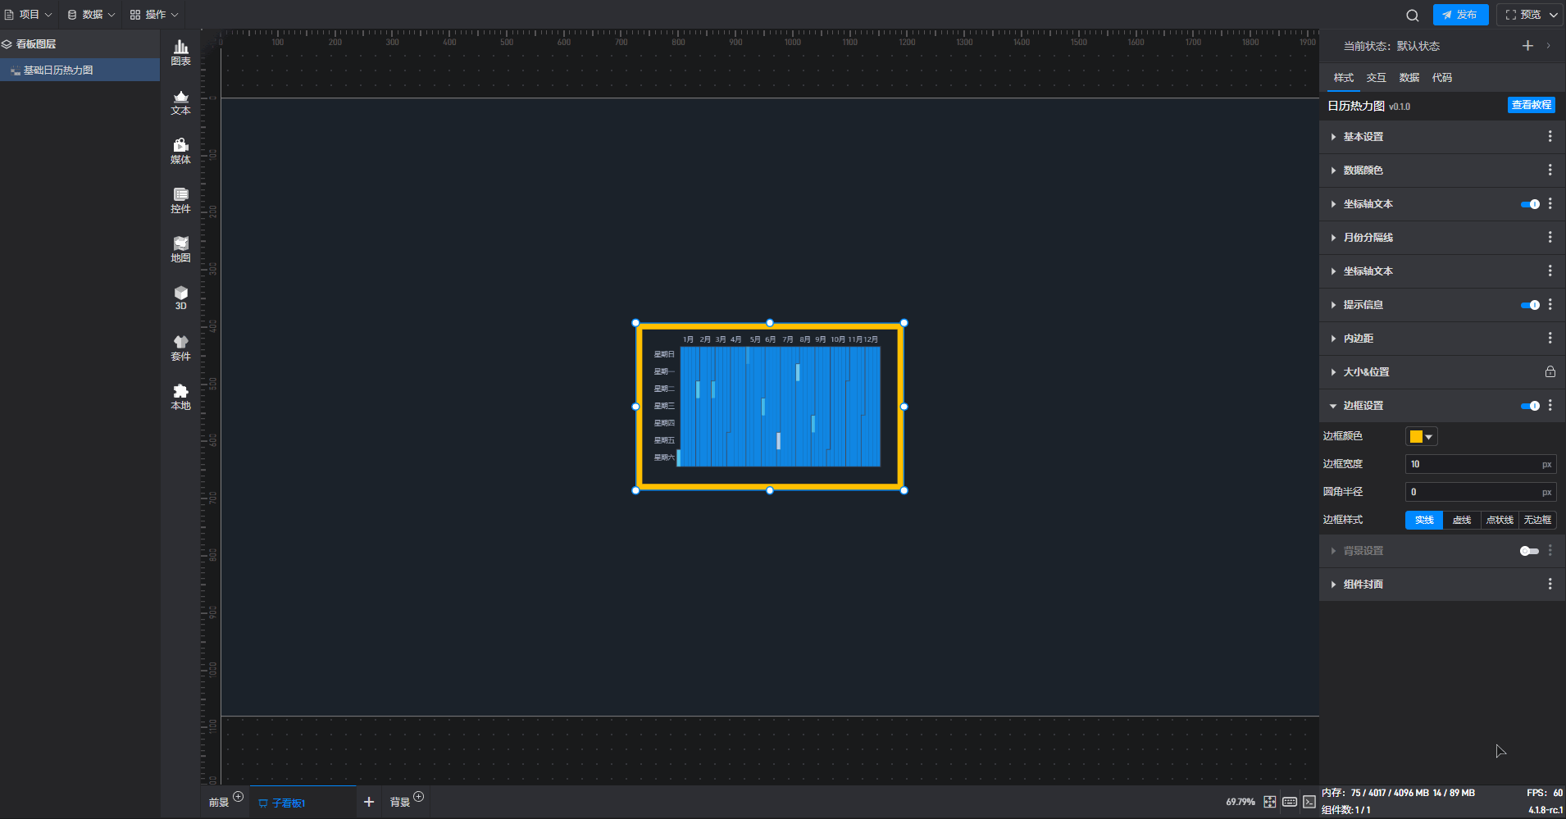Screen dimensions: 1566x819
Task: Toggle the 提示信息 switch off
Action: tap(1529, 305)
